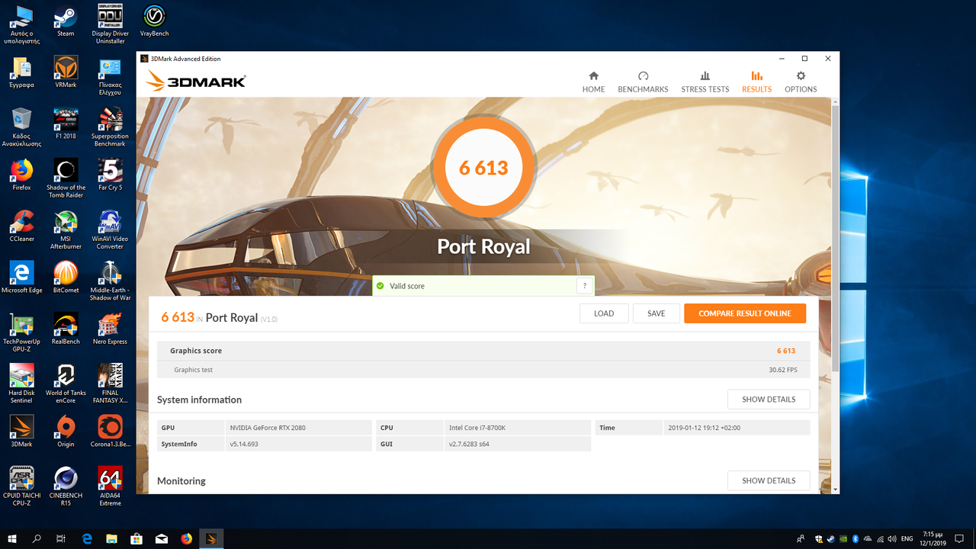Open the OPTIONS tab
Screen dimensions: 976x549
801,82
